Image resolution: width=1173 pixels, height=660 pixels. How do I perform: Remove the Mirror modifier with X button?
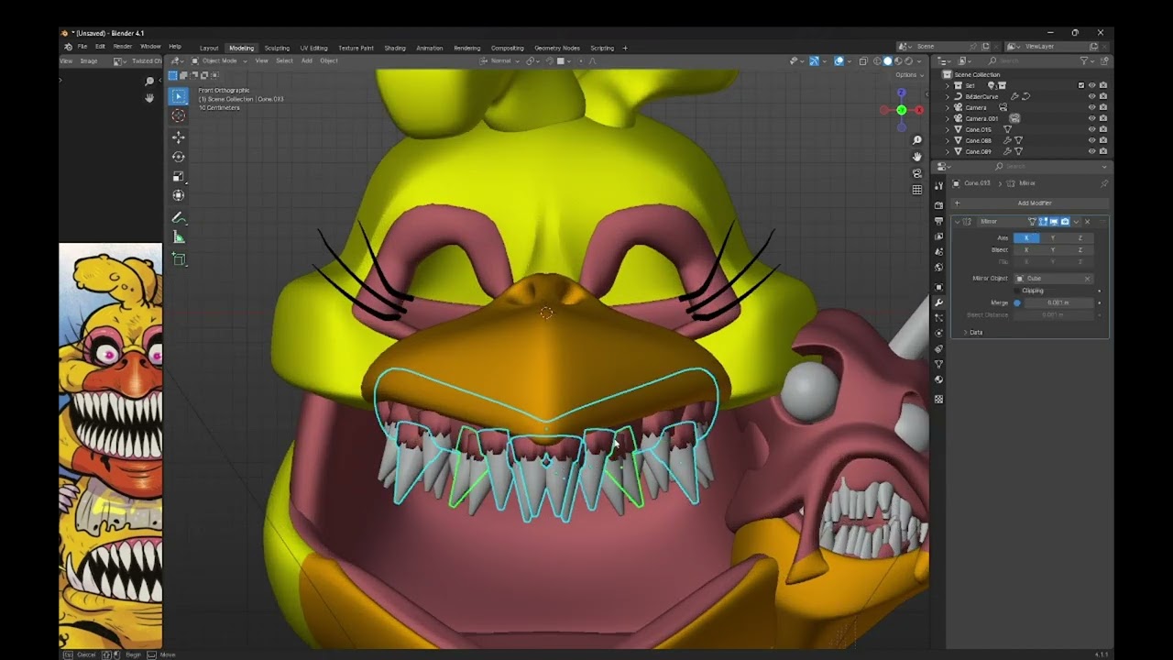tap(1088, 222)
